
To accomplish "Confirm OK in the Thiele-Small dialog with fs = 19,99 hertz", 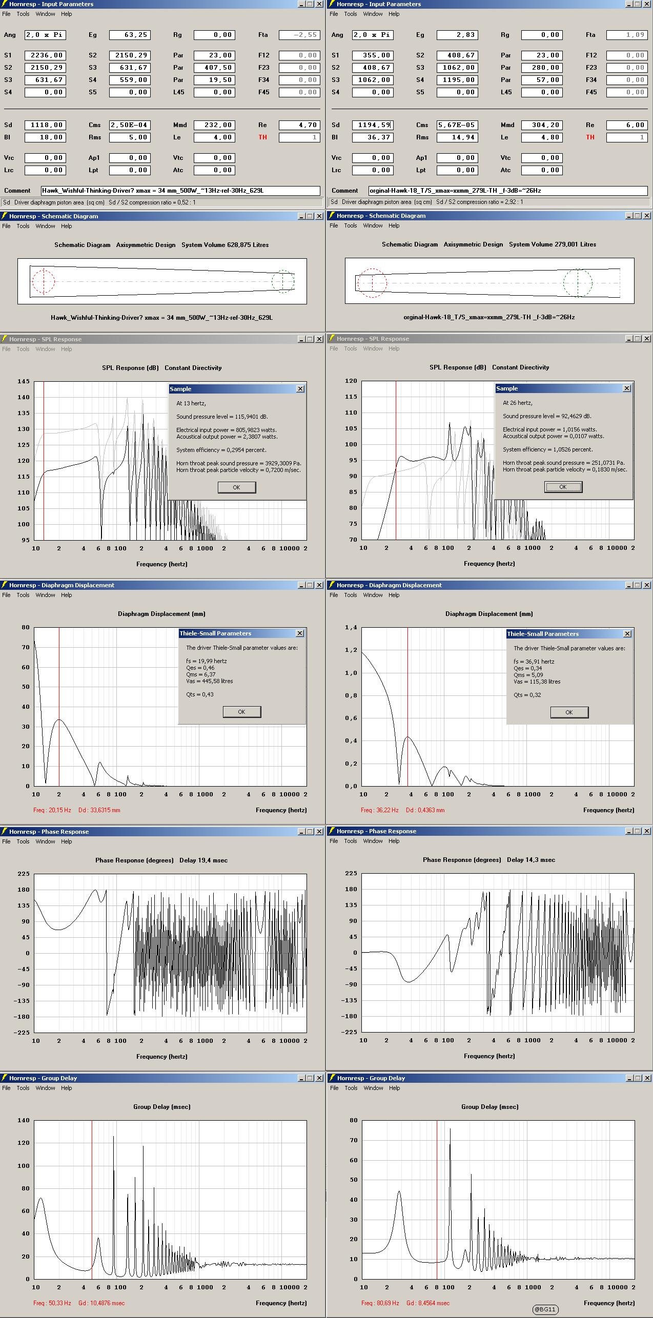I will pyautogui.click(x=242, y=712).
